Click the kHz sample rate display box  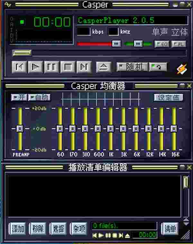(113, 32)
